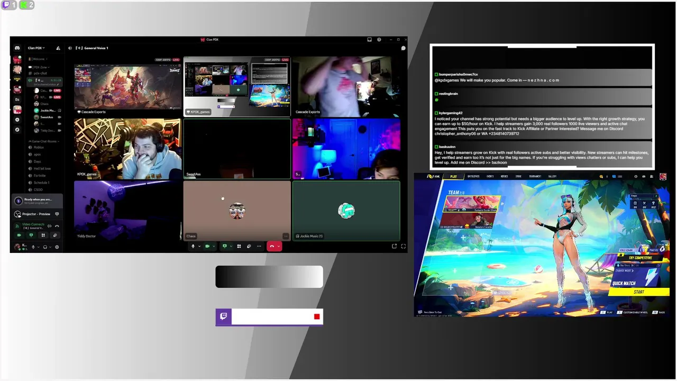
Task: Open arrow beside red disconnect button
Action: [x=279, y=246]
